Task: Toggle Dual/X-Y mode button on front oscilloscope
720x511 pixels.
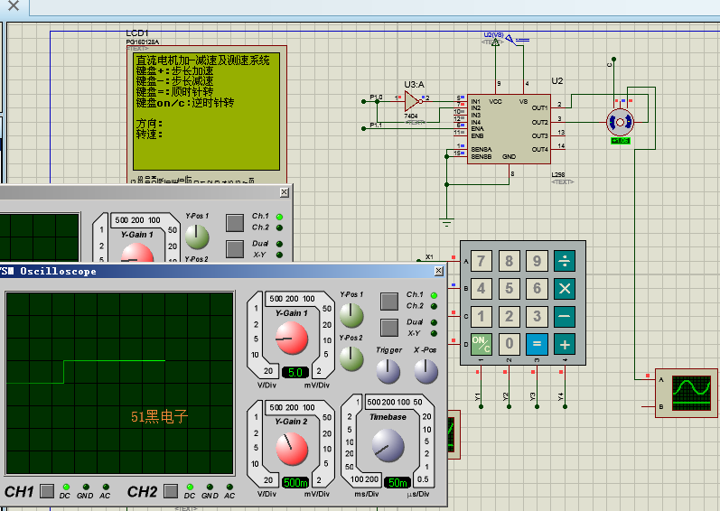Action: click(389, 328)
